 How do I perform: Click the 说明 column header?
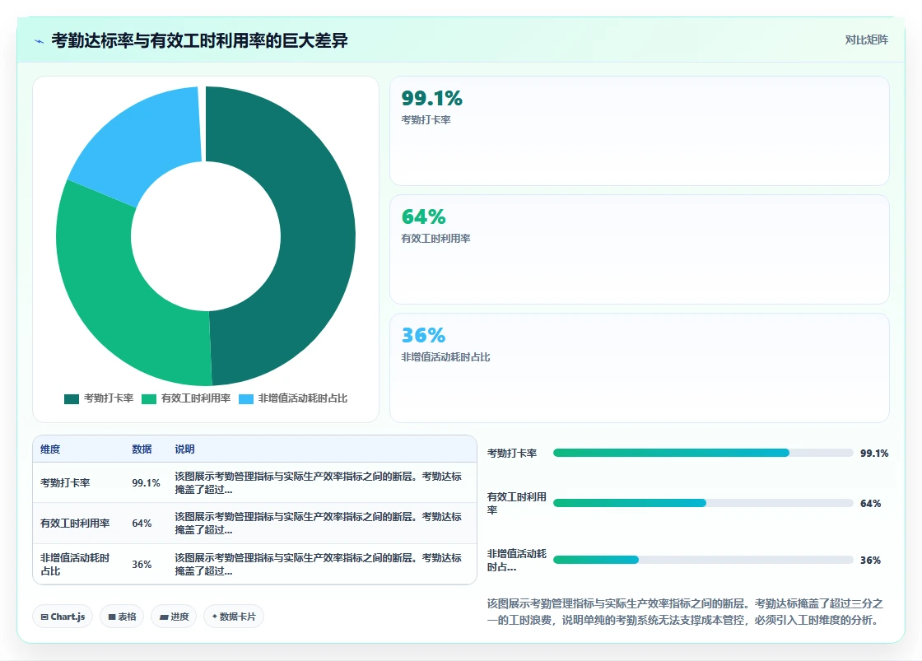(184, 449)
